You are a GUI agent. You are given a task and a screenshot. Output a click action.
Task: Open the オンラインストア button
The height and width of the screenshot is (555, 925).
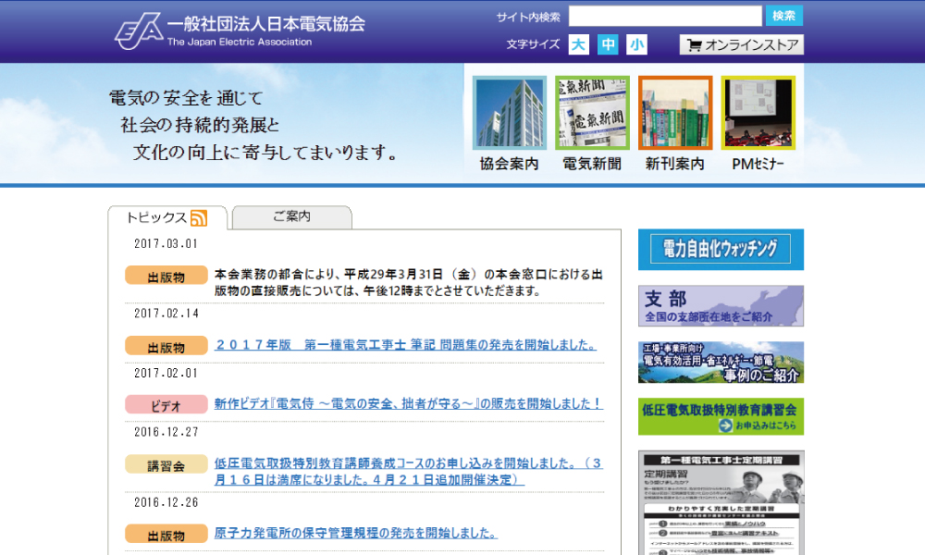pos(742,44)
